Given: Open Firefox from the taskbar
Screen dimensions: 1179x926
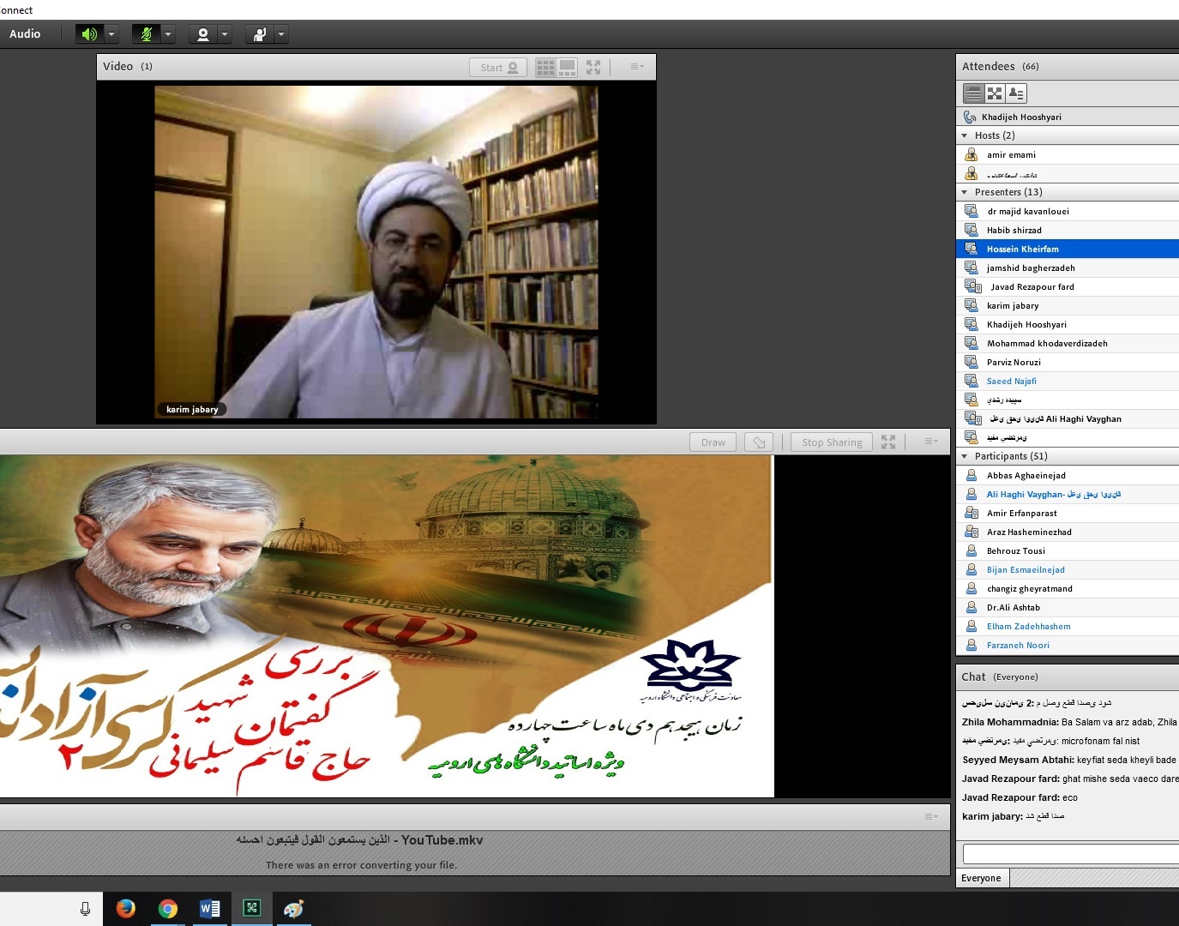Looking at the screenshot, I should 125,909.
